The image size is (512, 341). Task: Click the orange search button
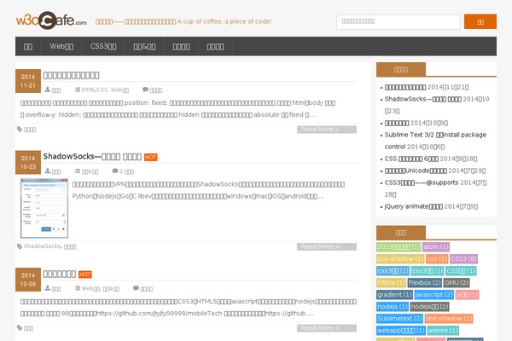tap(480, 21)
